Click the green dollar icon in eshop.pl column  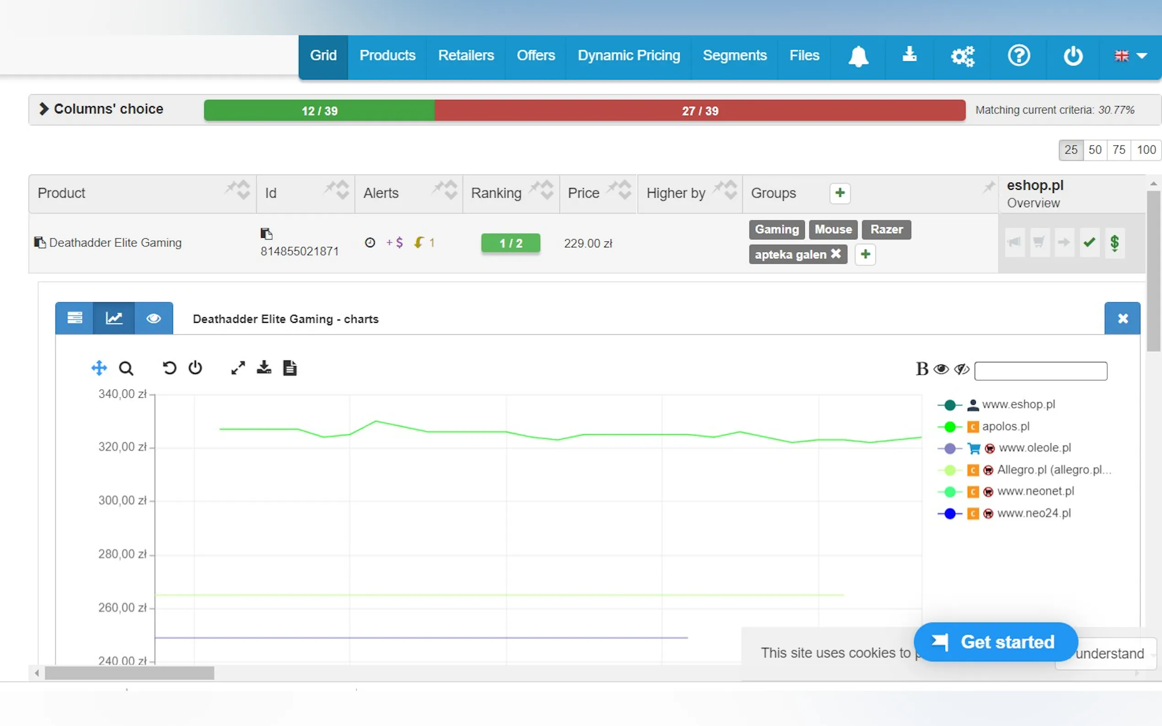1114,243
